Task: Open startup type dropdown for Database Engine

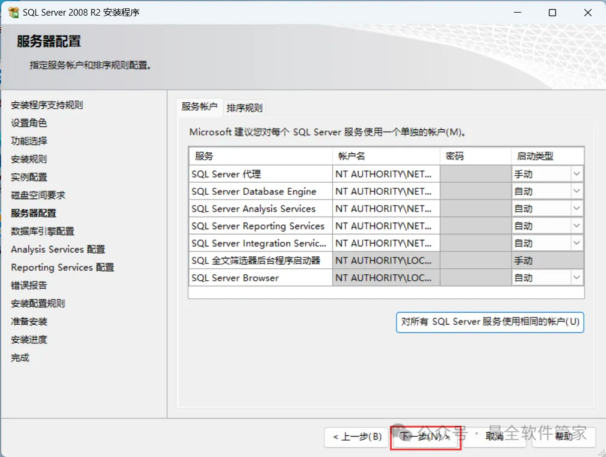Action: (x=577, y=191)
